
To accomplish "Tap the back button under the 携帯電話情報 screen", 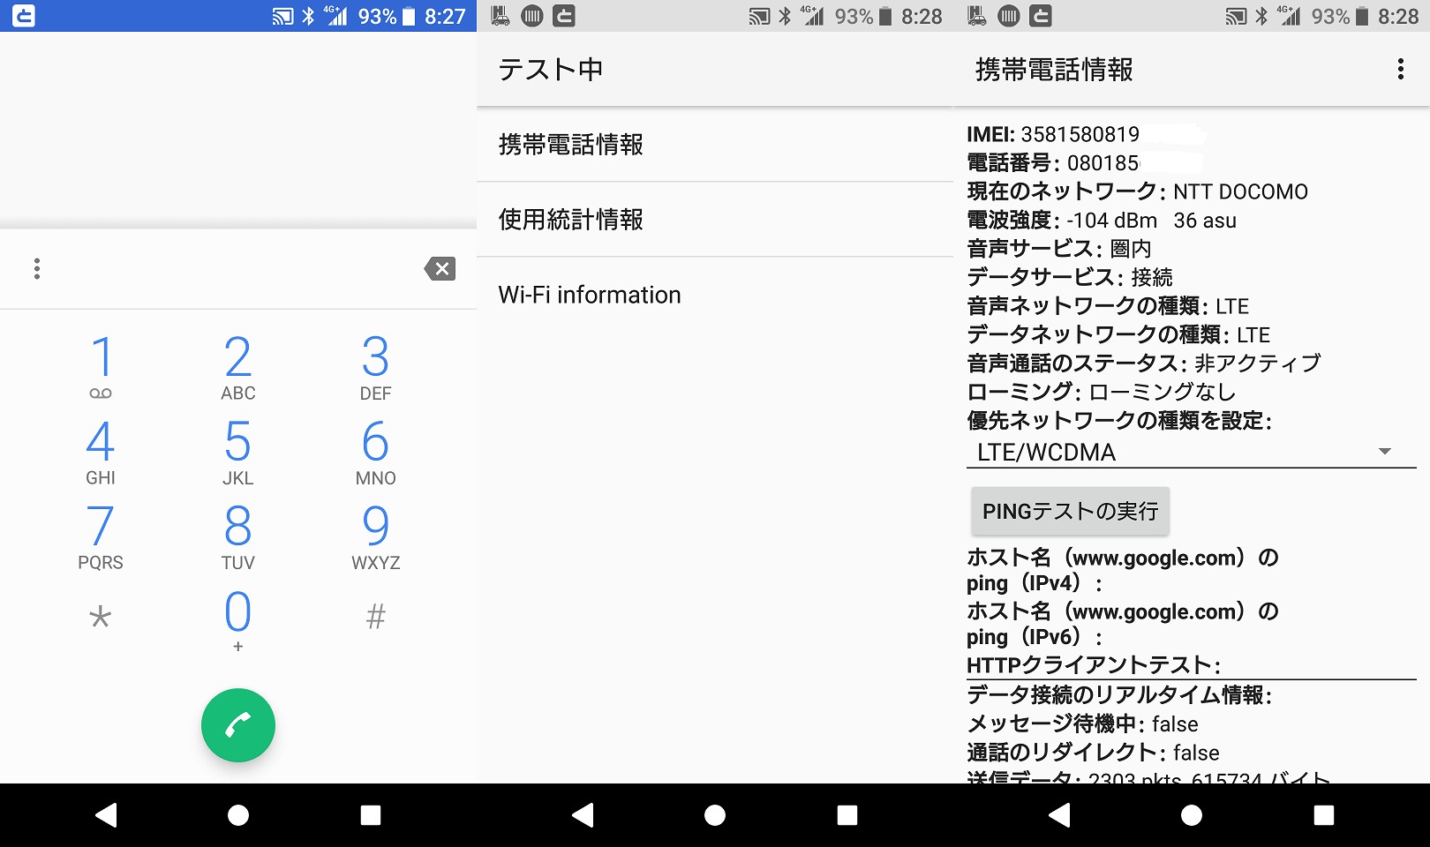I will [x=1059, y=815].
